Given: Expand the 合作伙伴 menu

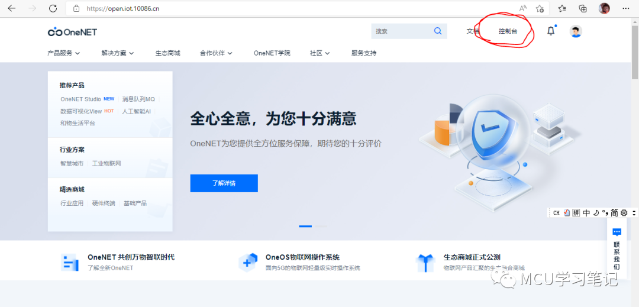Looking at the screenshot, I should pyautogui.click(x=216, y=53).
